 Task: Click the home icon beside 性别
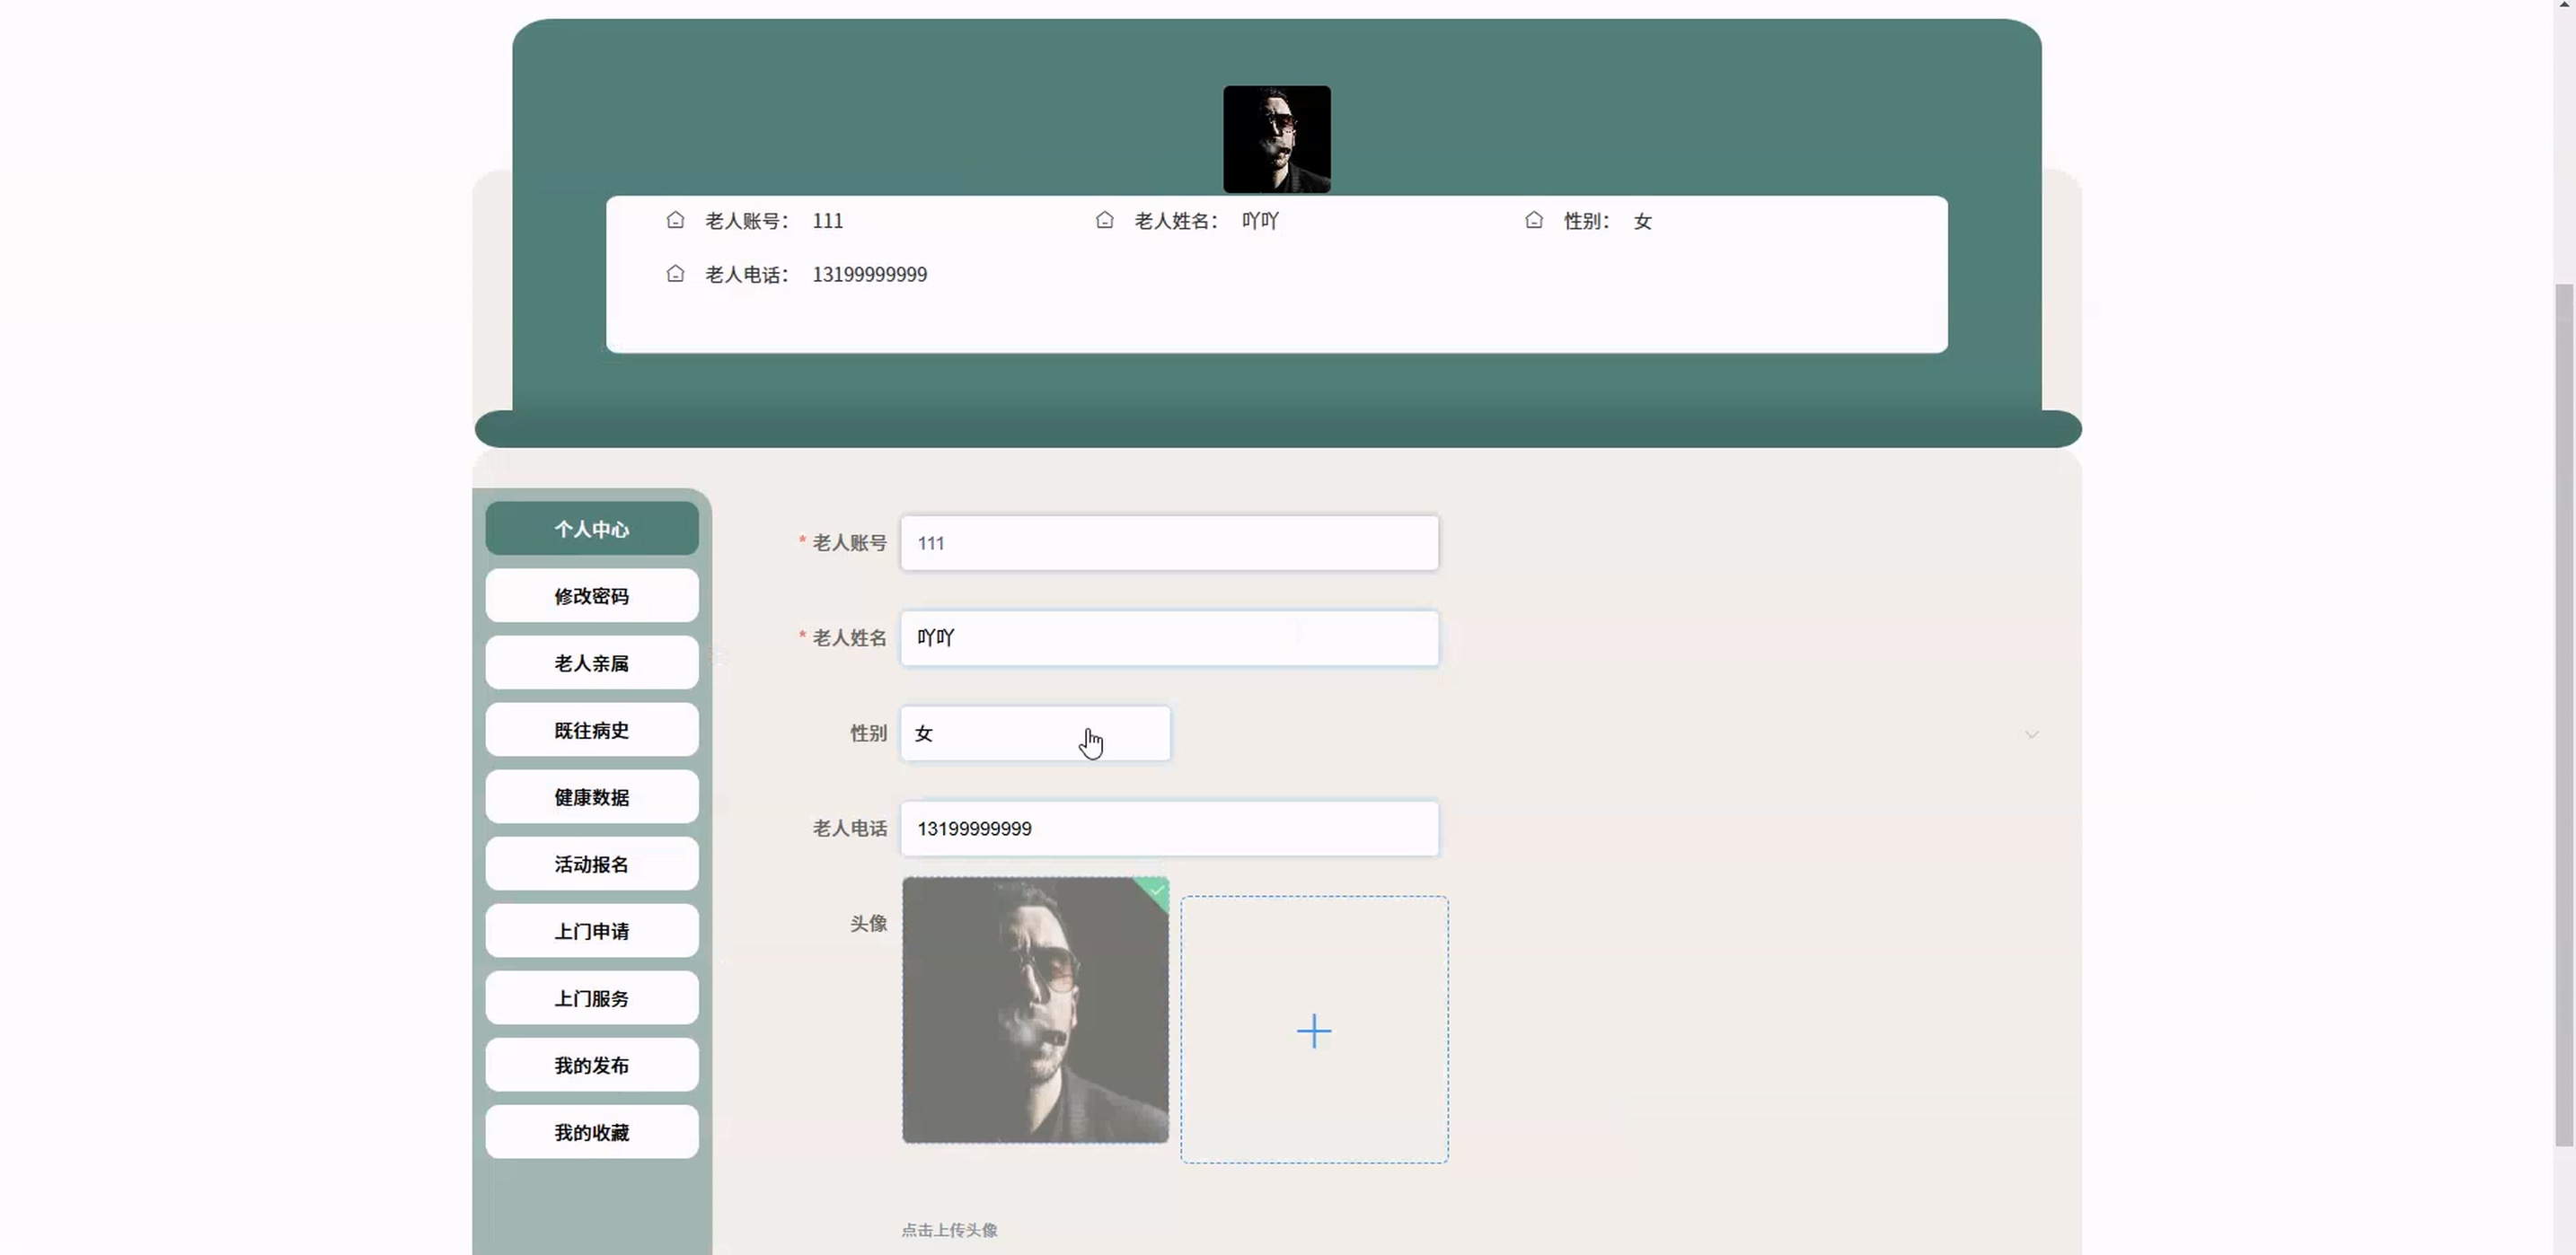pyautogui.click(x=1534, y=220)
